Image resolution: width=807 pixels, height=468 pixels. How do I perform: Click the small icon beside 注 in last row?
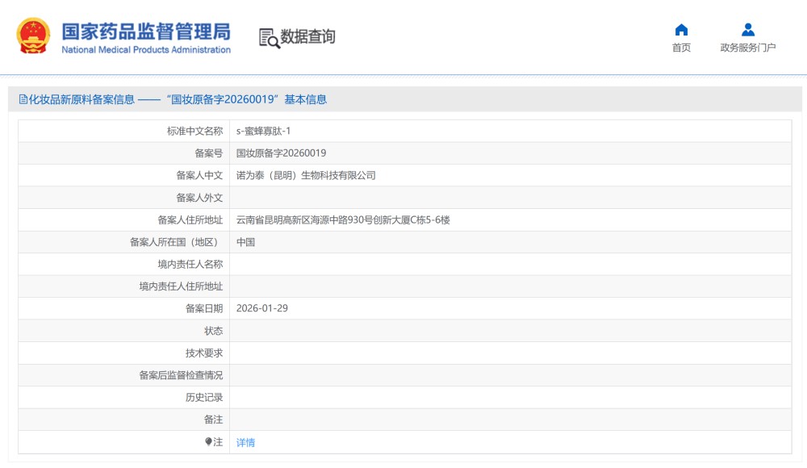210,441
